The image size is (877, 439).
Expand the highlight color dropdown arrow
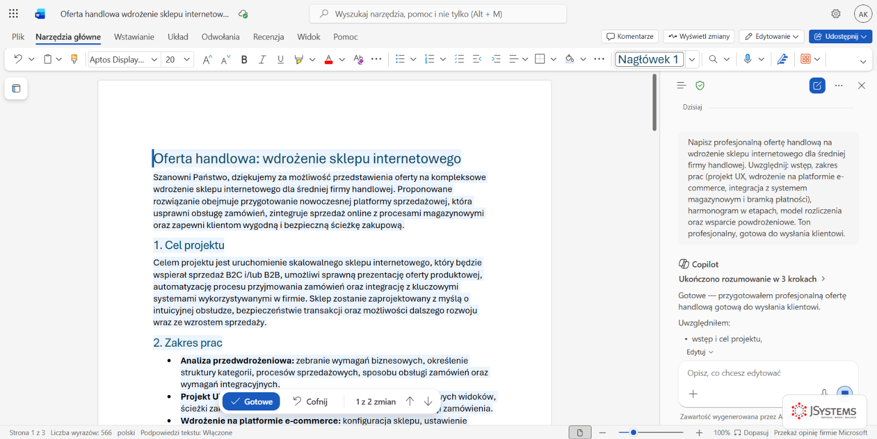click(x=313, y=59)
